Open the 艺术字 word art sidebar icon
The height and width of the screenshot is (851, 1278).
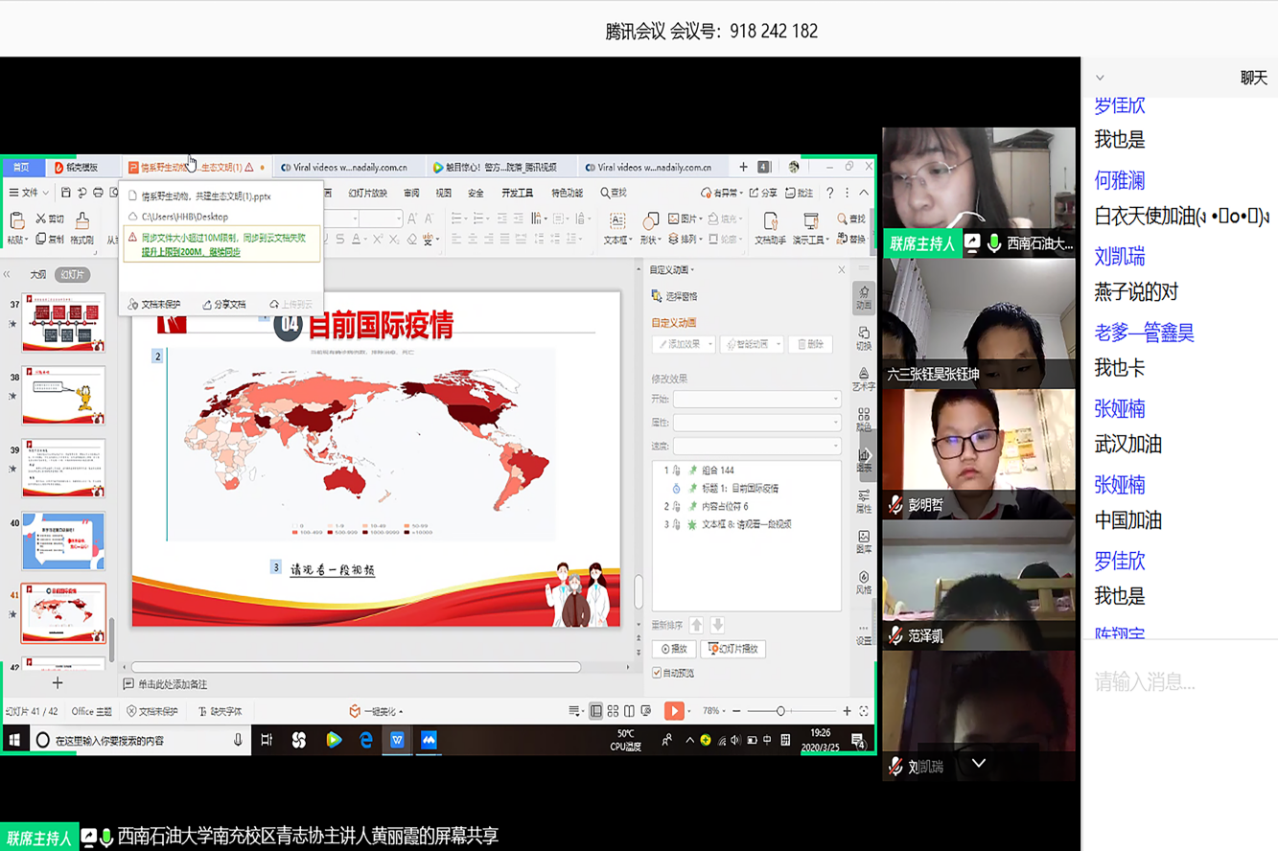[863, 379]
